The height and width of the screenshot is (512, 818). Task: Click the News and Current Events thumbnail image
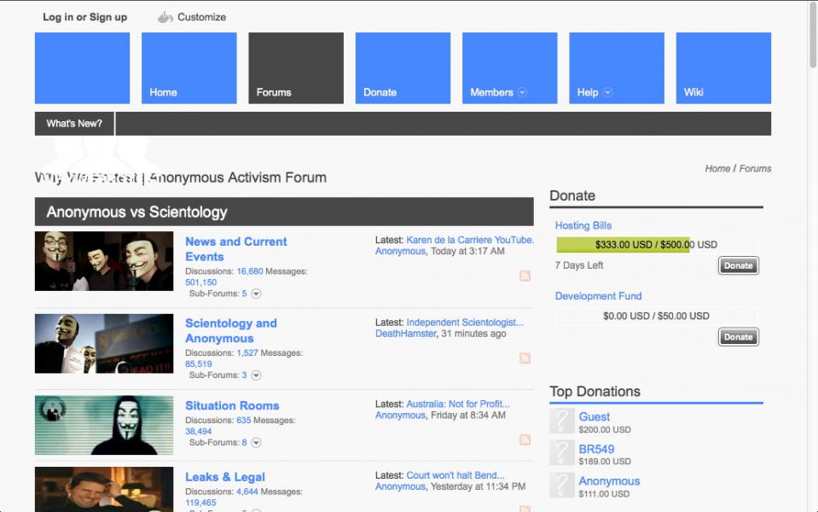(104, 261)
